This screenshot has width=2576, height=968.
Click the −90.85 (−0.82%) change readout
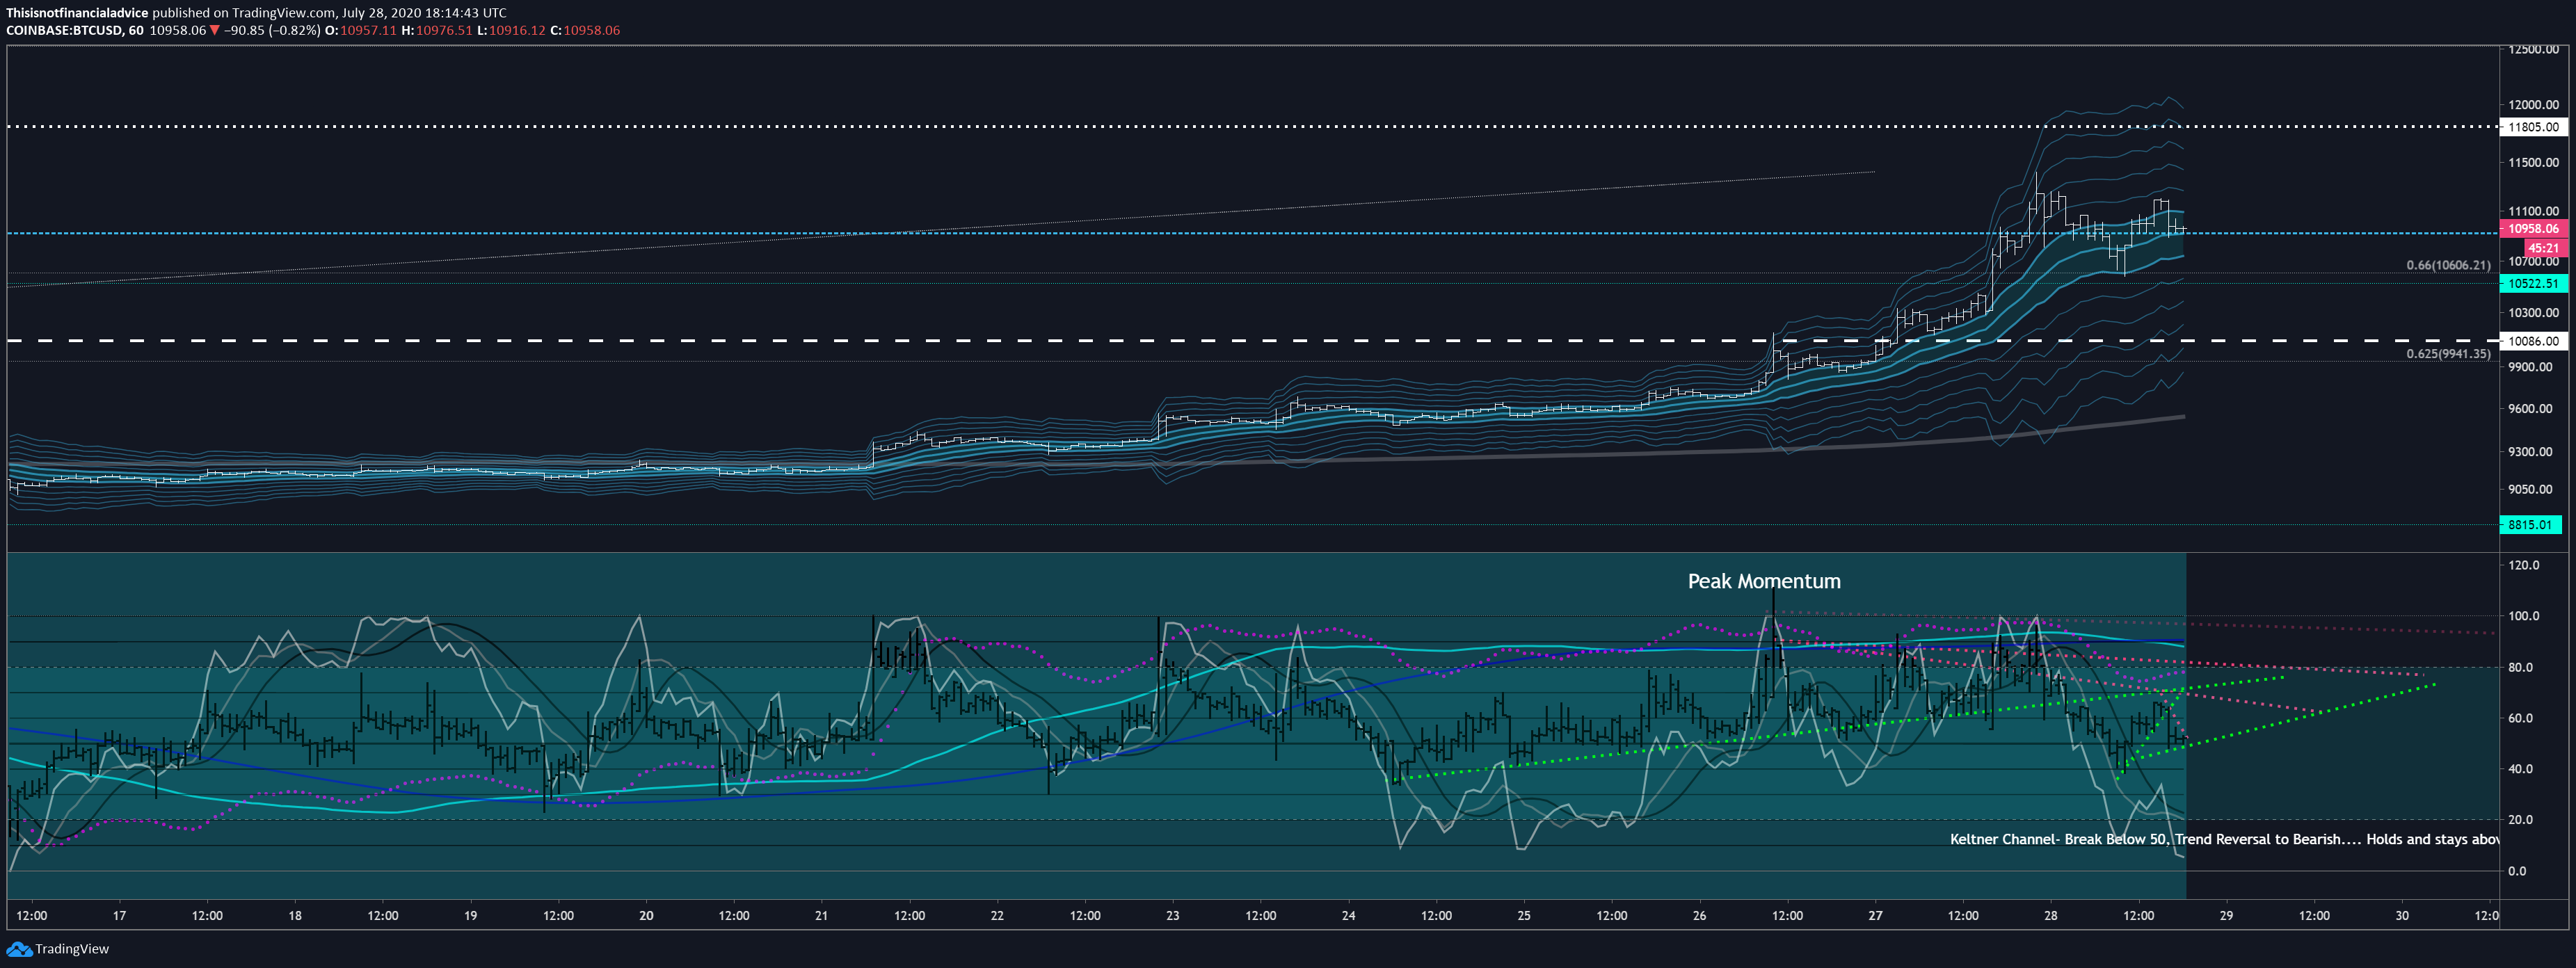(x=272, y=30)
